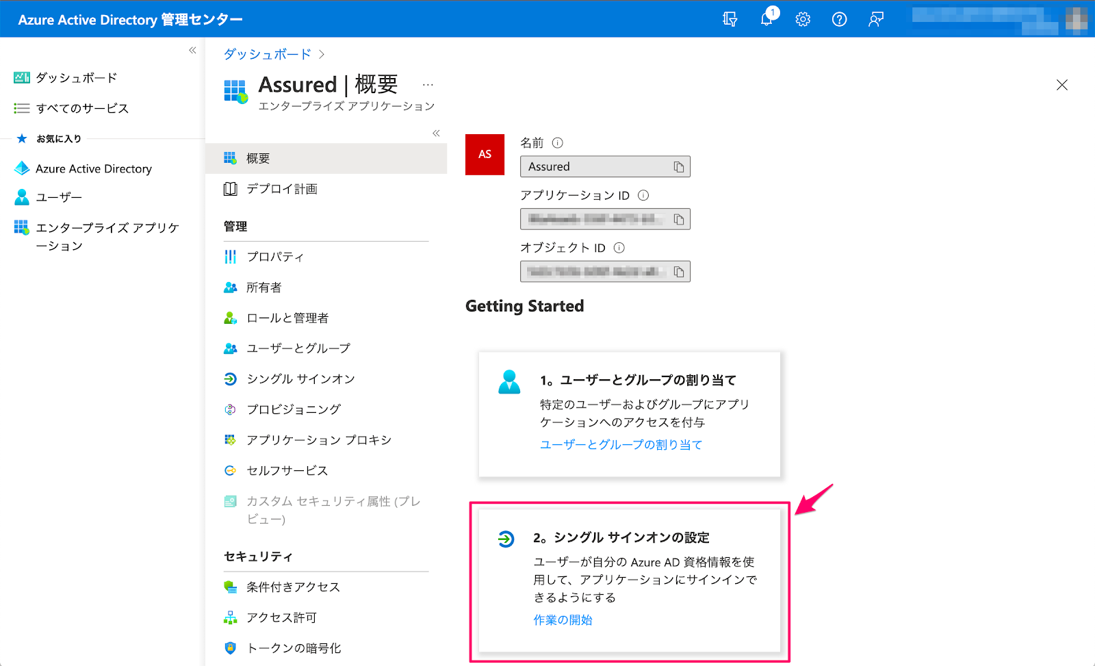This screenshot has height=666, width=1095.
Task: Click the オブジェクト ID field
Action: click(x=605, y=272)
